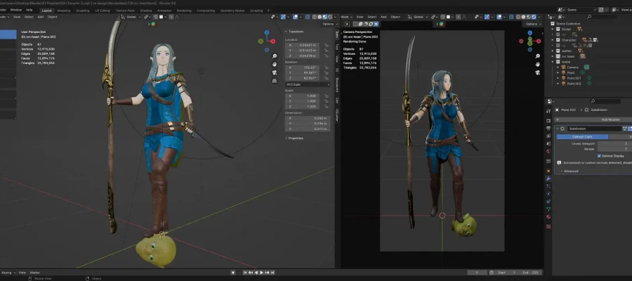Open the Render properties tab icon
The height and width of the screenshot is (281, 632).
pos(548,121)
